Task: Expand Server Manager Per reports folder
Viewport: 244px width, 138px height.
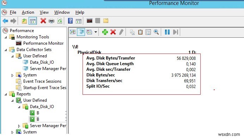Action: click(x=19, y=126)
